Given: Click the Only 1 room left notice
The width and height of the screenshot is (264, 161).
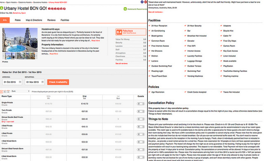Looking at the screenshot, I should 8,122.
